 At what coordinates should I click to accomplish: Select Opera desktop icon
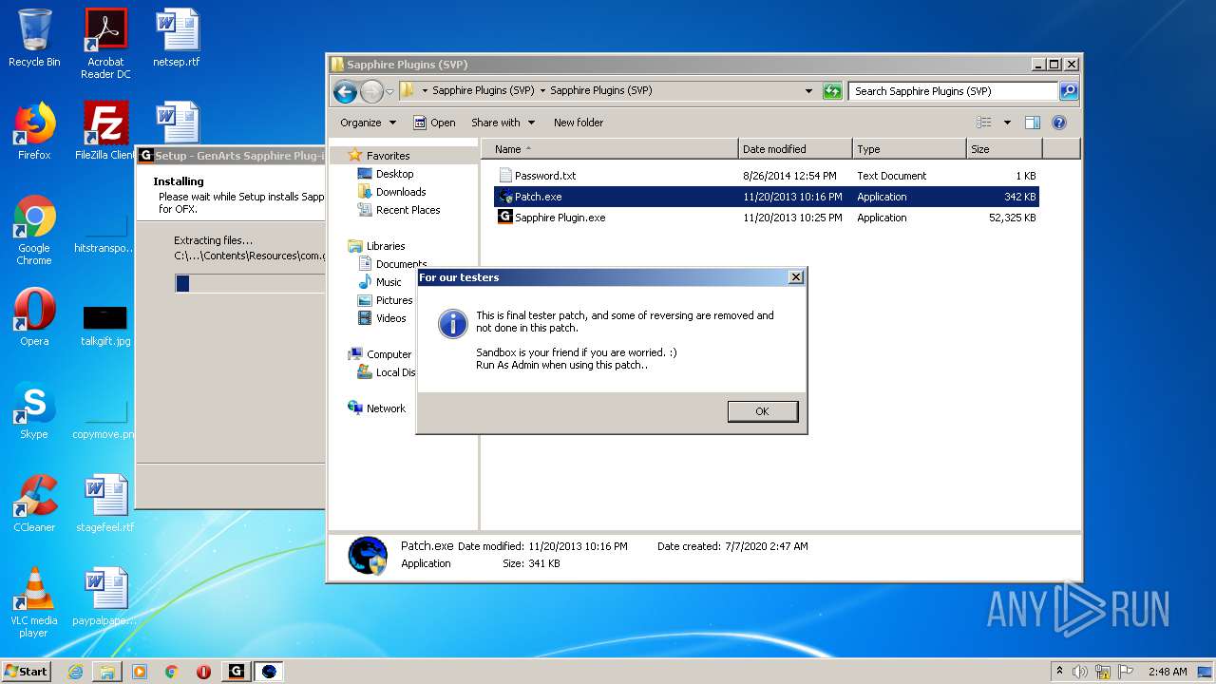(34, 317)
